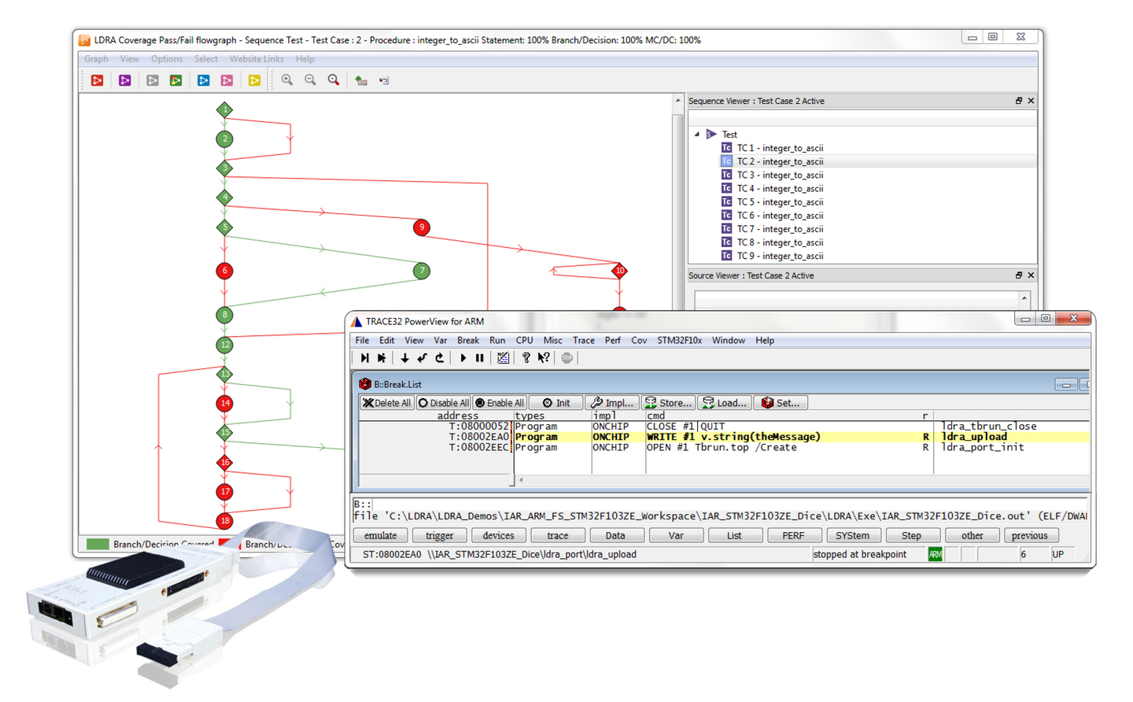Click the Delete All breakpoints button
The image size is (1133, 702).
(387, 403)
